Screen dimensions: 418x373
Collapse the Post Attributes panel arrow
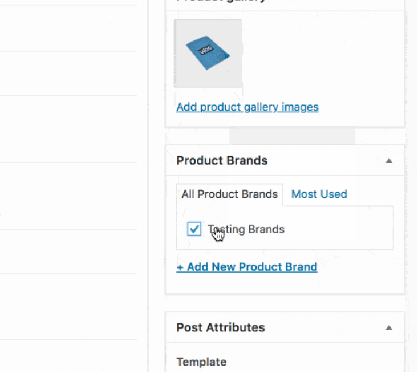(389, 328)
